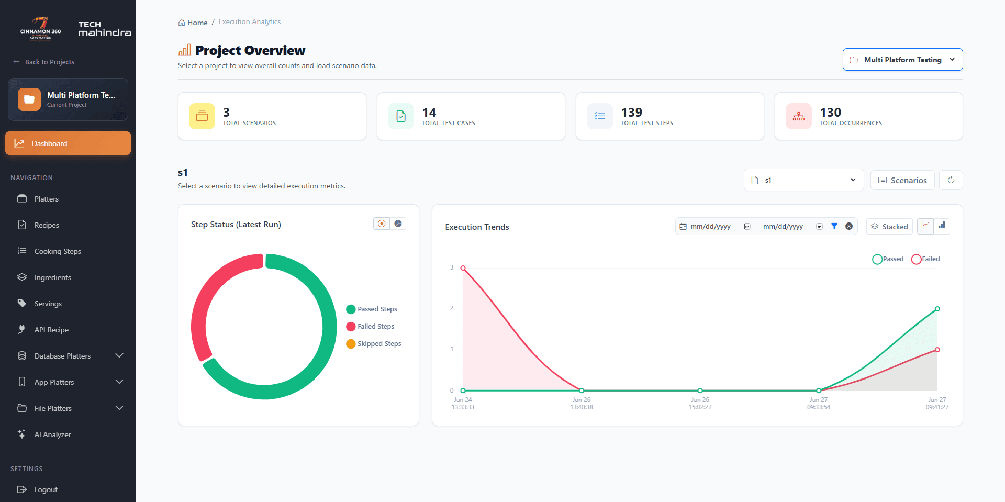
Task: Toggle Failed series in trends legend
Action: click(x=925, y=259)
